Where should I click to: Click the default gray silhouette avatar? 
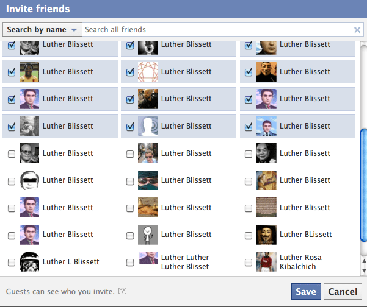[x=148, y=126]
